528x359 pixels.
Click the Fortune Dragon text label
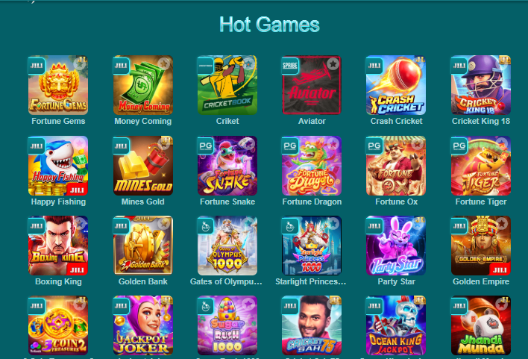(x=312, y=202)
